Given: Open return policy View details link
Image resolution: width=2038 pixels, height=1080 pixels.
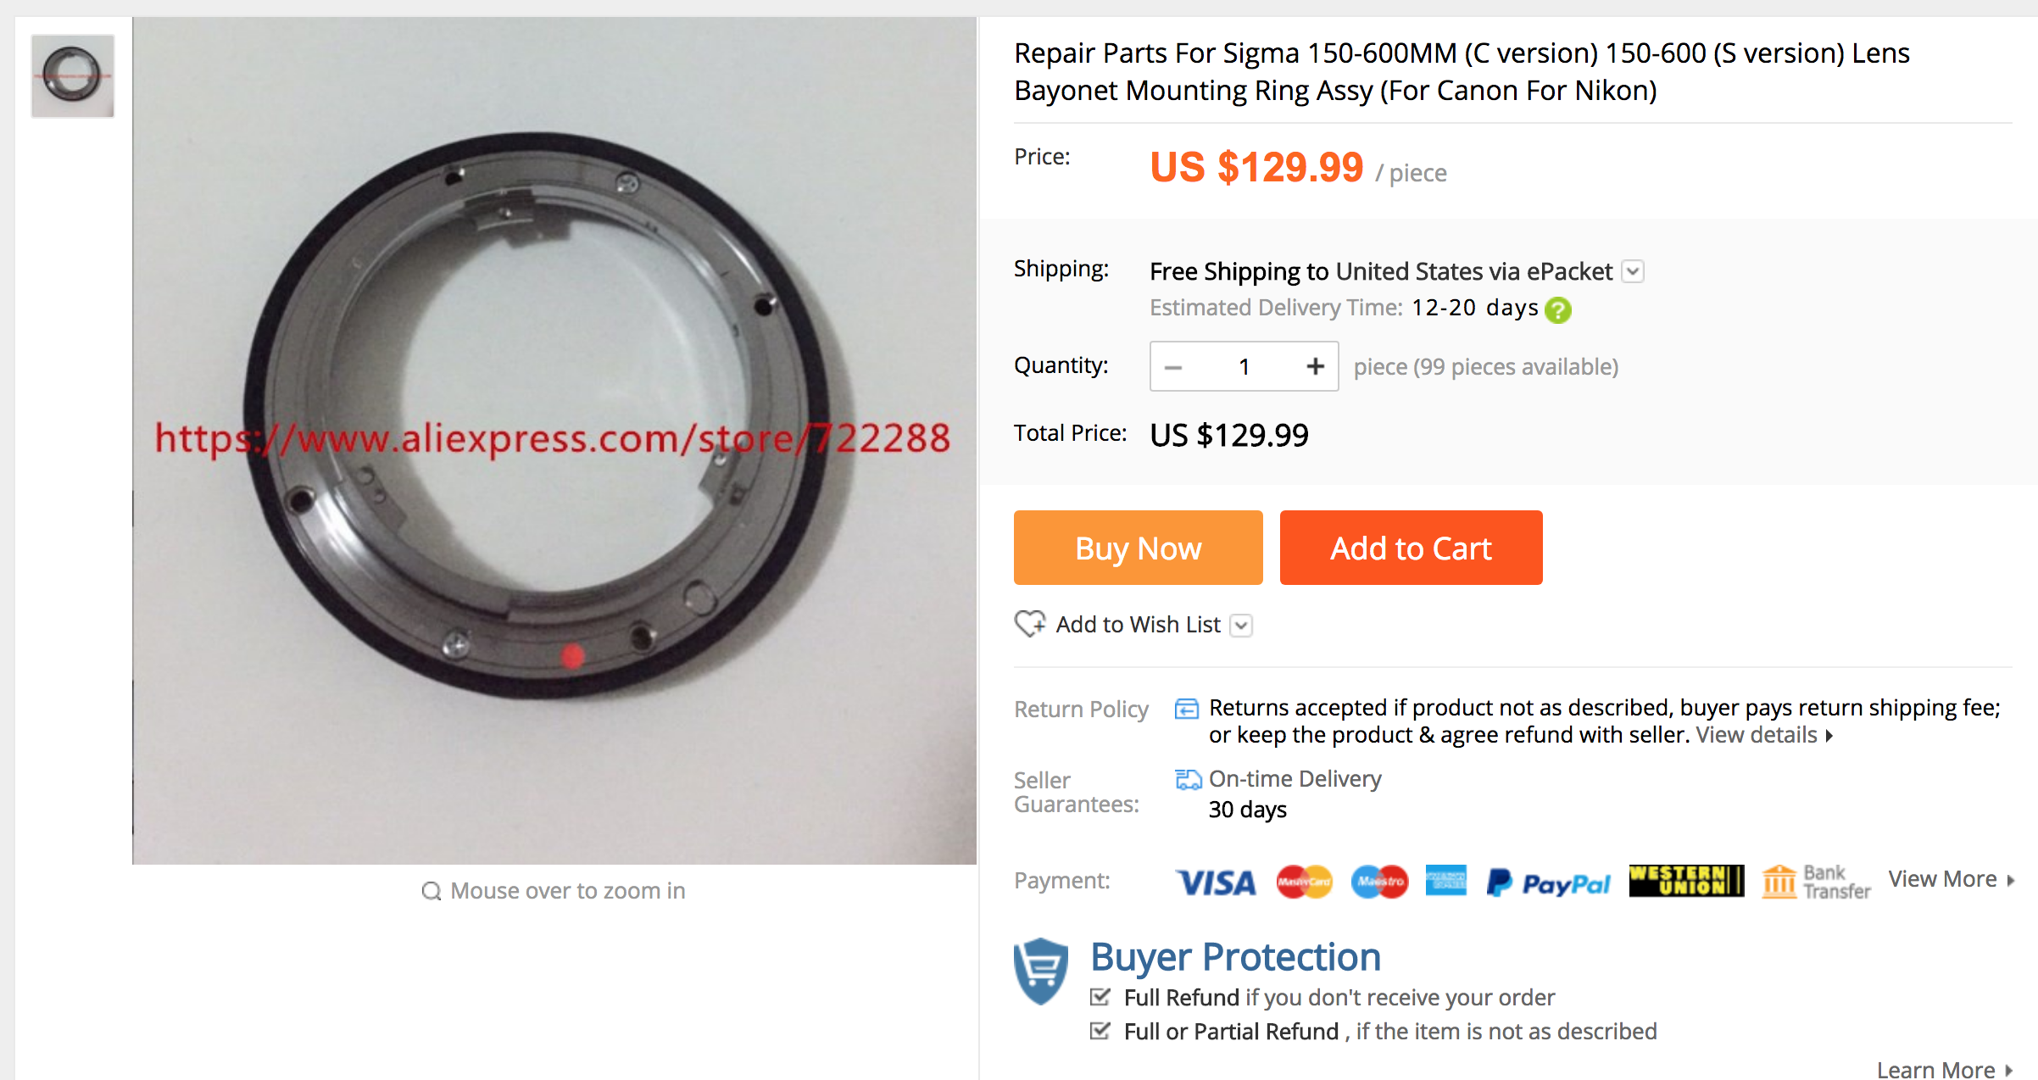Looking at the screenshot, I should (x=1763, y=735).
